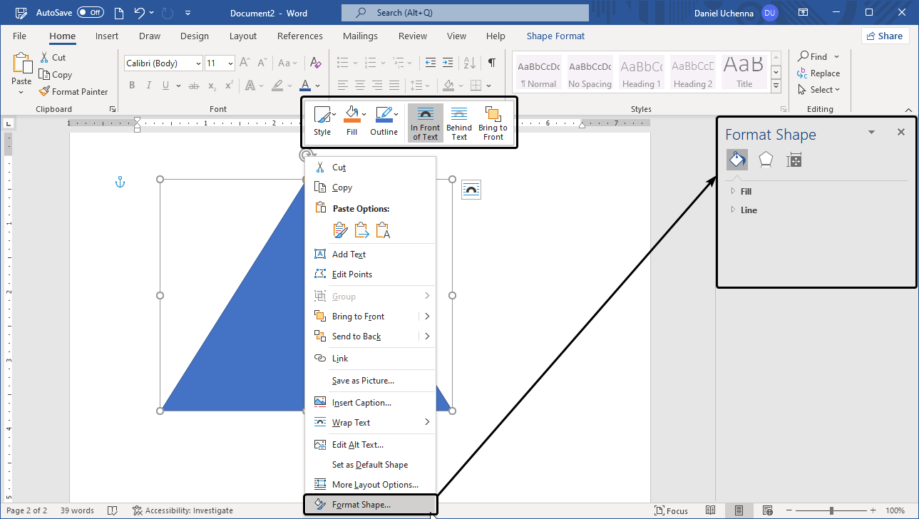This screenshot has width=919, height=519.
Task: Click the word count in the status bar
Action: point(76,510)
